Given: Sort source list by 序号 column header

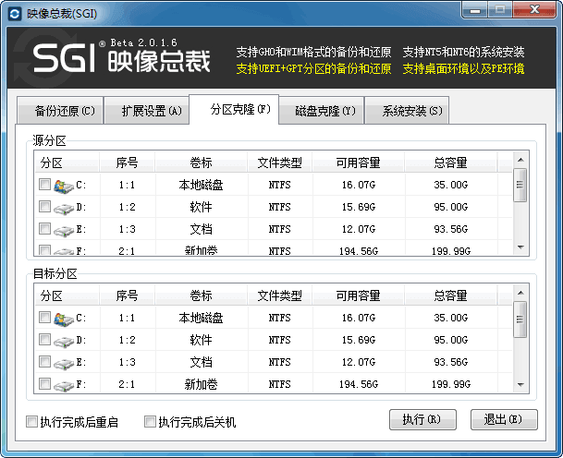Looking at the screenshot, I should (x=127, y=163).
